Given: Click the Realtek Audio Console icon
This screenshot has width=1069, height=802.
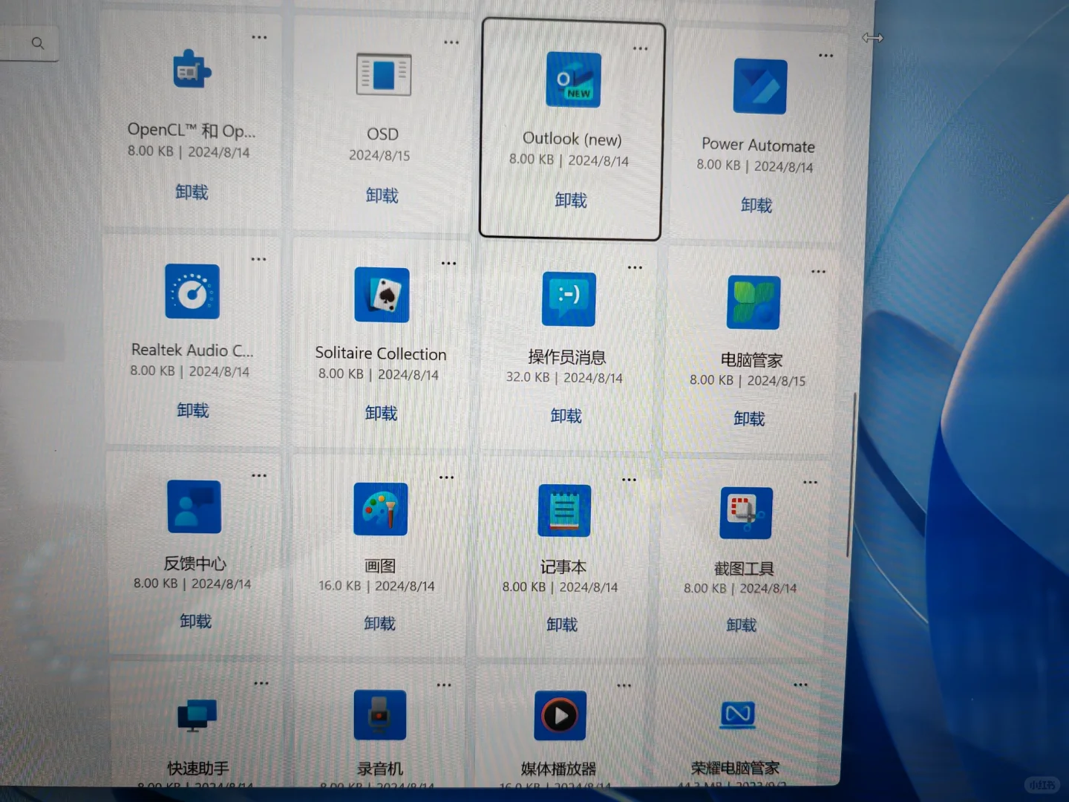Looking at the screenshot, I should point(192,292).
